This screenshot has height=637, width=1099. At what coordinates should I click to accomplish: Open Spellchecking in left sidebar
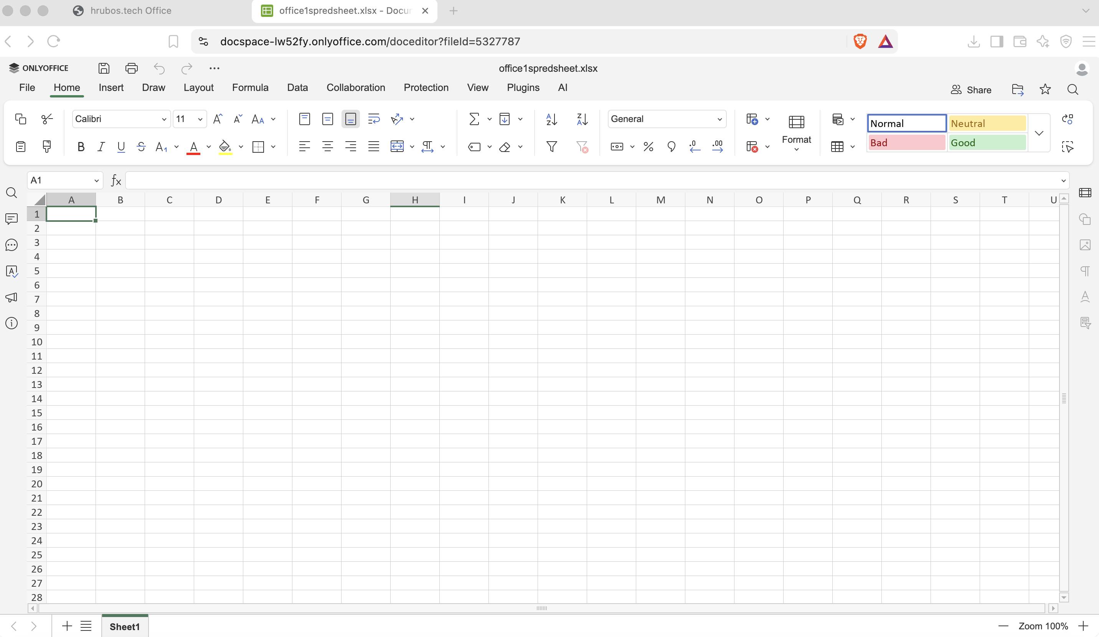tap(12, 271)
